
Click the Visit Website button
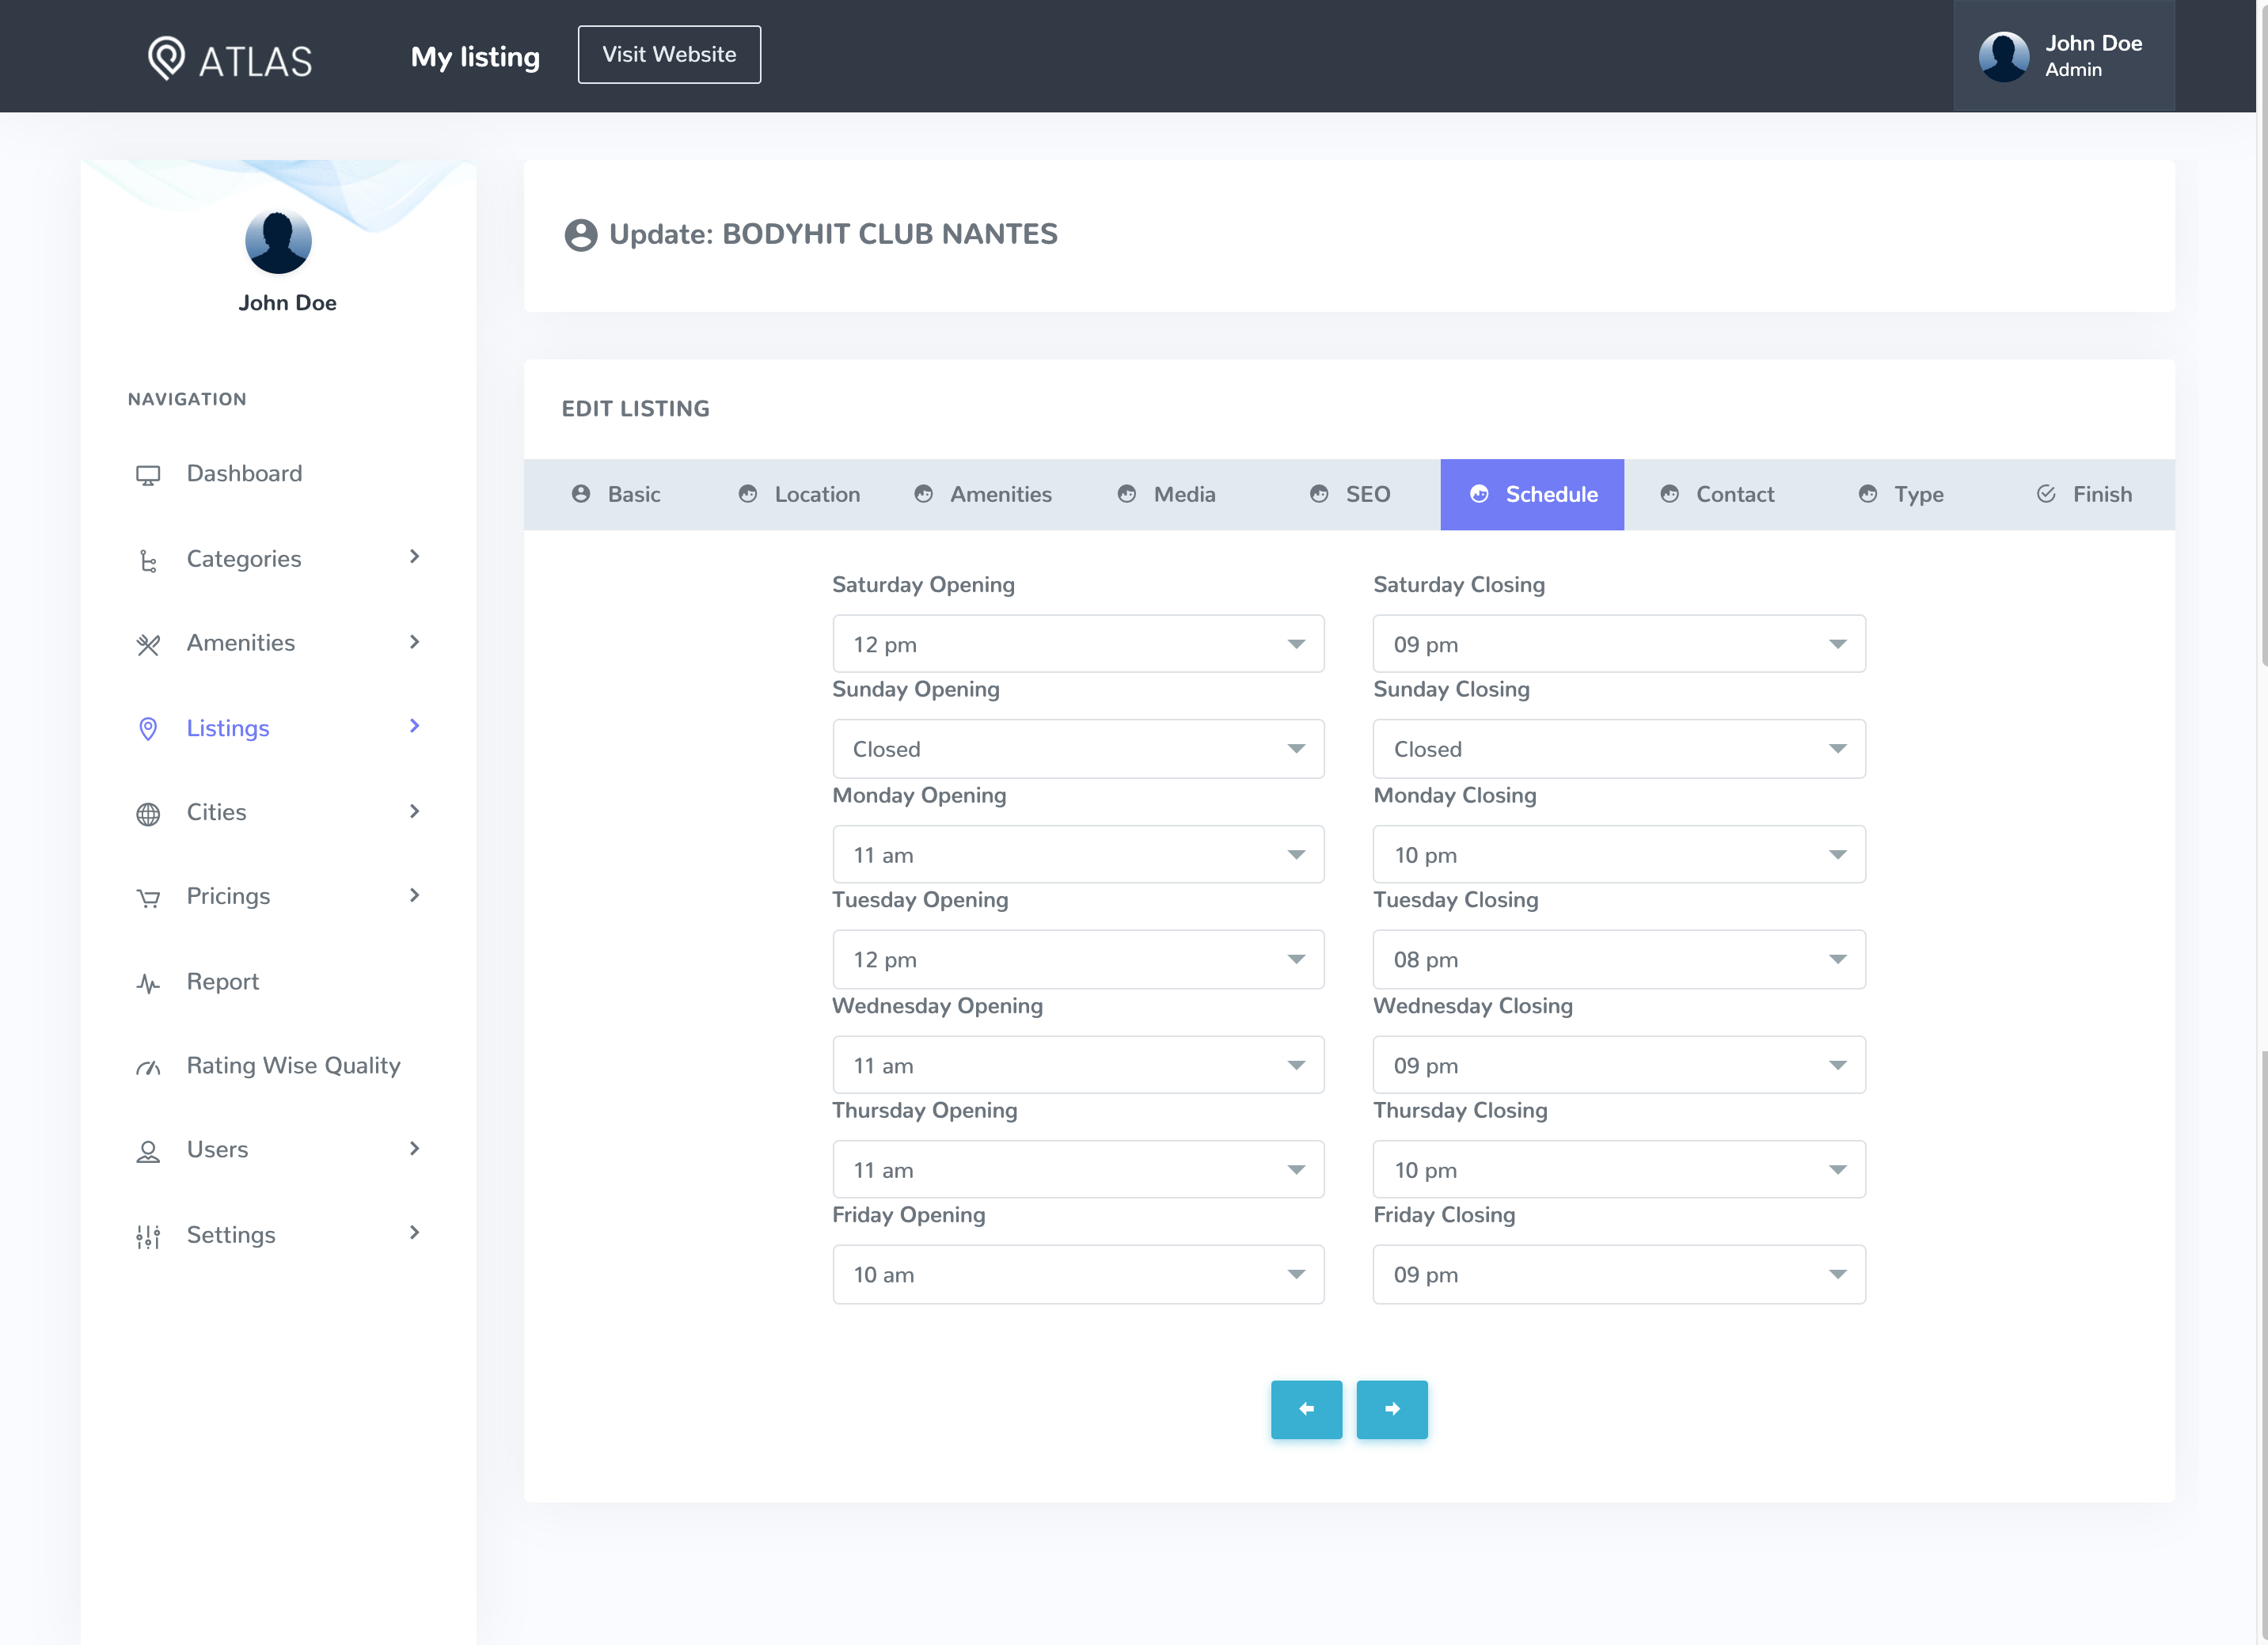[667, 53]
